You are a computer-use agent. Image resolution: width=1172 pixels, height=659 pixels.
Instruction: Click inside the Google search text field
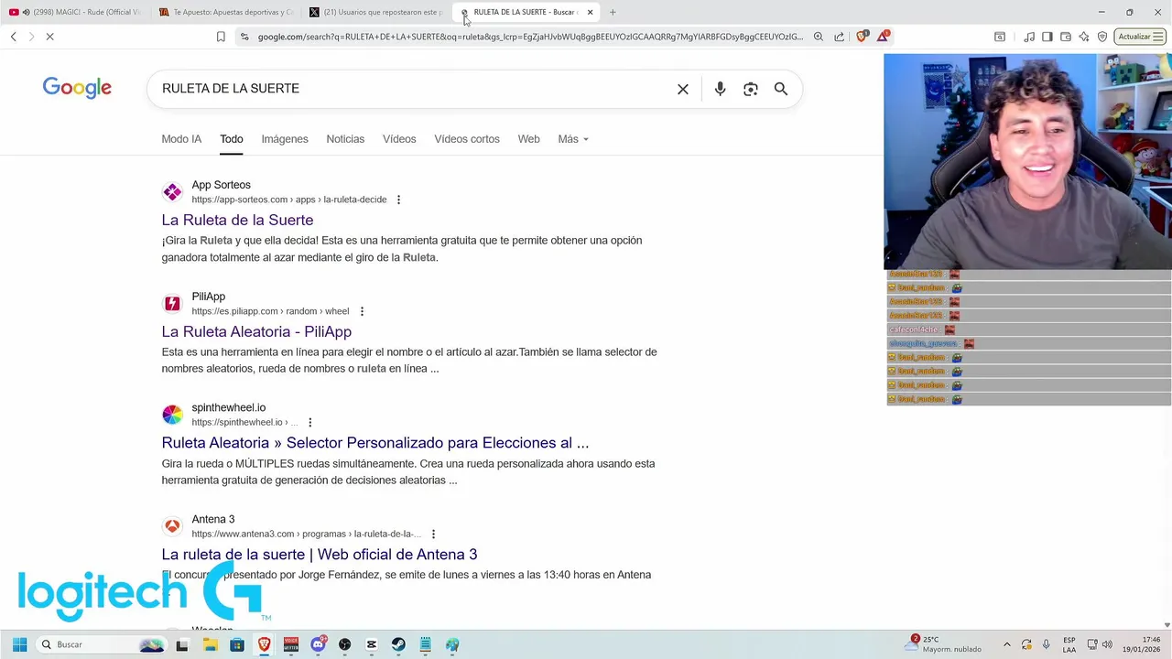point(412,89)
